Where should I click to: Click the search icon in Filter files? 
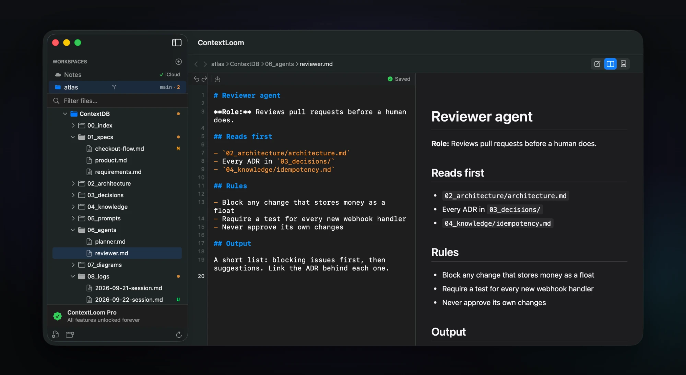(x=56, y=101)
